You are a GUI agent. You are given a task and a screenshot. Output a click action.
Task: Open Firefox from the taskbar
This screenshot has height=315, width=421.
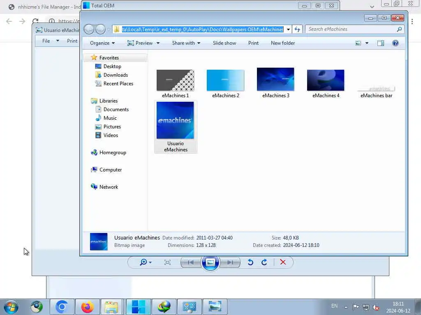(87, 307)
